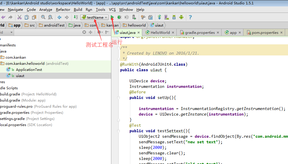The width and height of the screenshot is (288, 164).
Task: Close the uiaut.java tab
Action: point(139,33)
